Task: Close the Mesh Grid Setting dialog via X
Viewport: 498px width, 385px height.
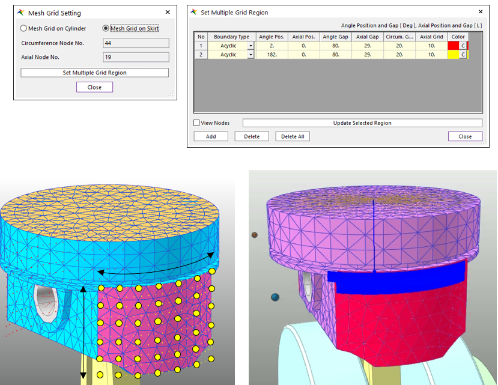Action: 167,12
